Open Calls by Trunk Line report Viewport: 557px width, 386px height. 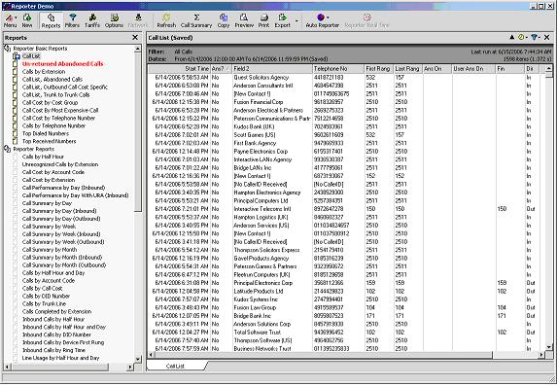(x=44, y=304)
